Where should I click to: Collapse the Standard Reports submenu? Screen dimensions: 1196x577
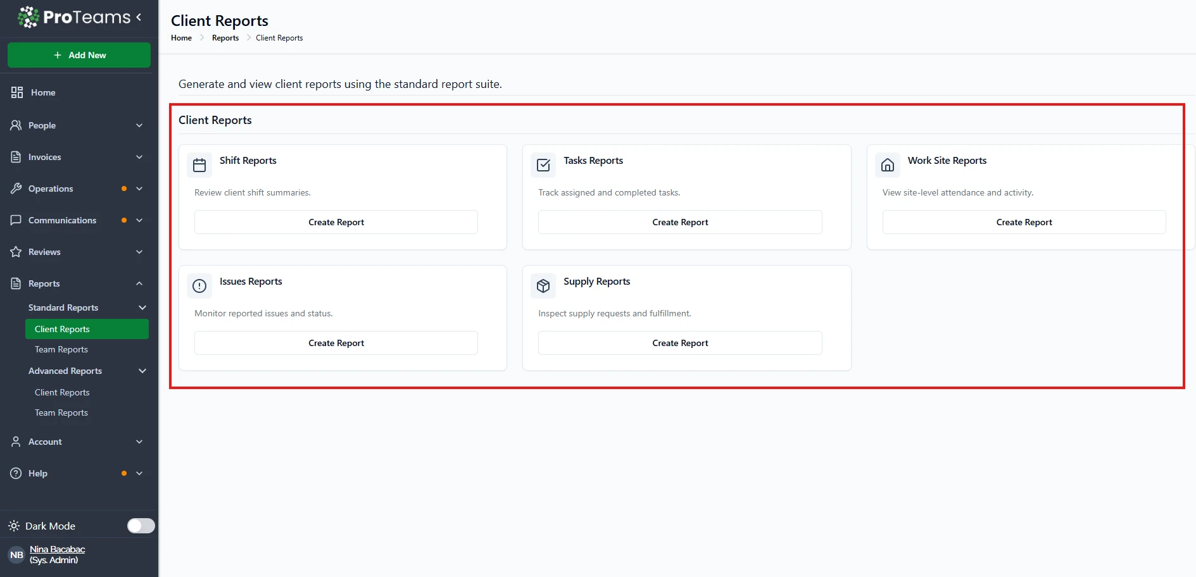pos(142,307)
